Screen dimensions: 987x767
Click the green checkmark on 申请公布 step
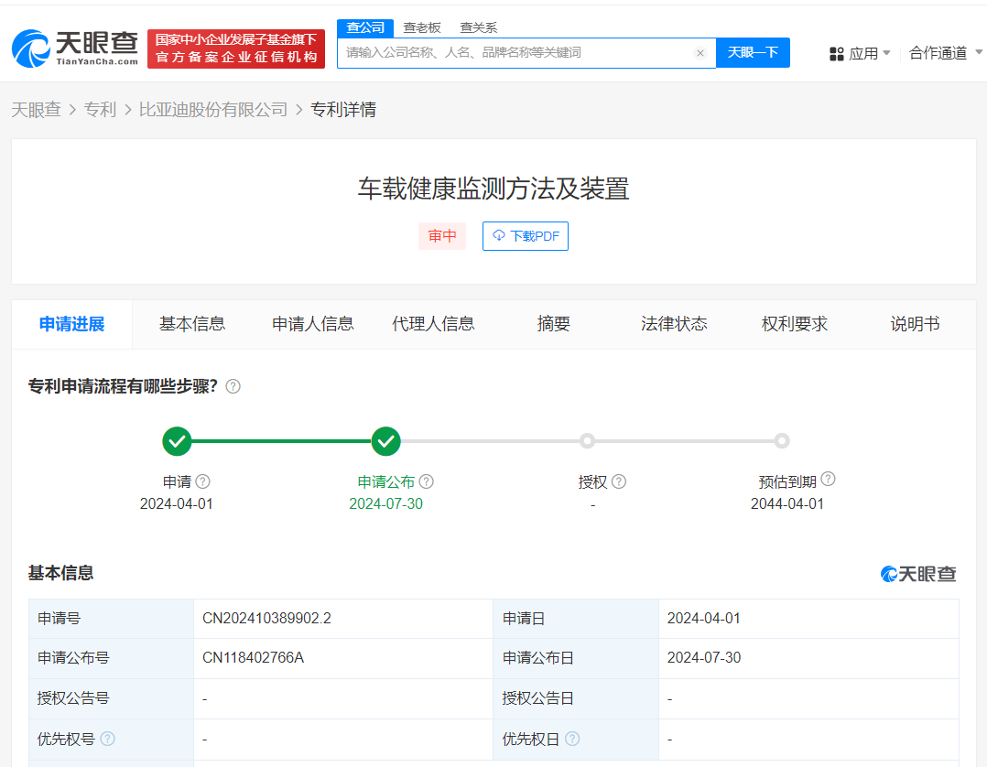(x=385, y=441)
